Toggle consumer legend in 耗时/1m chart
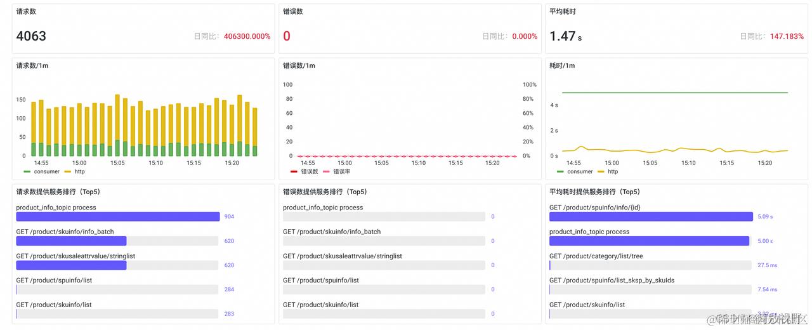The height and width of the screenshot is (330, 812). click(575, 171)
